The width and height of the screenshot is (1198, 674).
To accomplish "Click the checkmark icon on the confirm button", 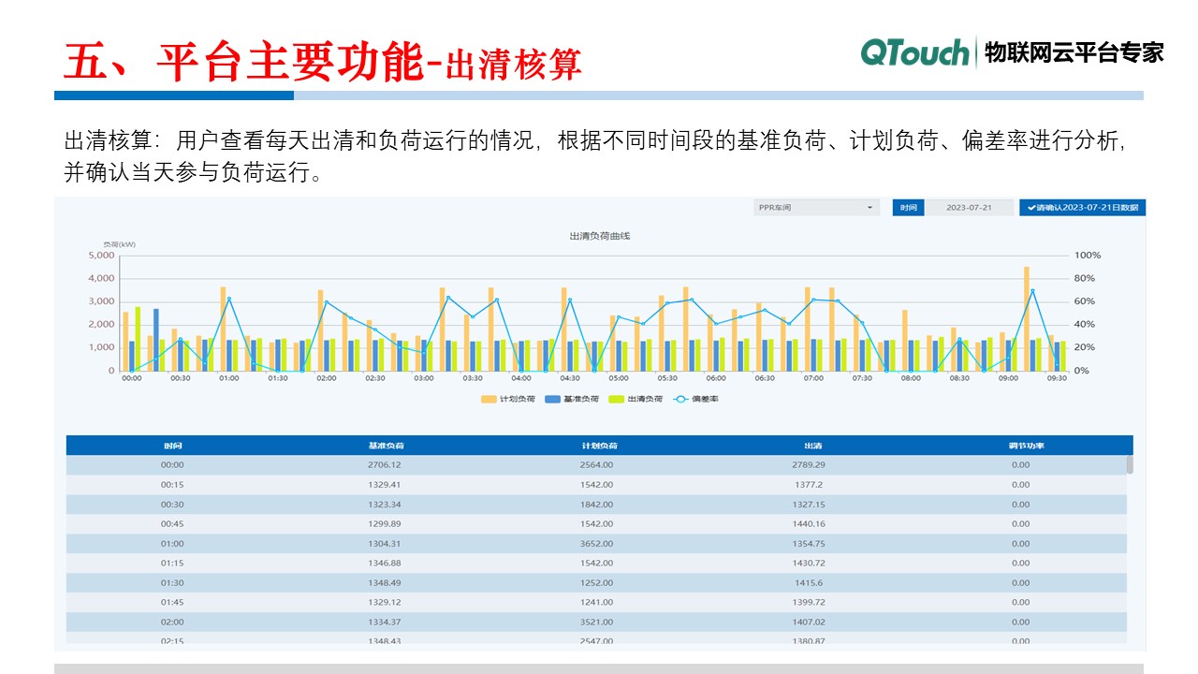I will pyautogui.click(x=1031, y=207).
